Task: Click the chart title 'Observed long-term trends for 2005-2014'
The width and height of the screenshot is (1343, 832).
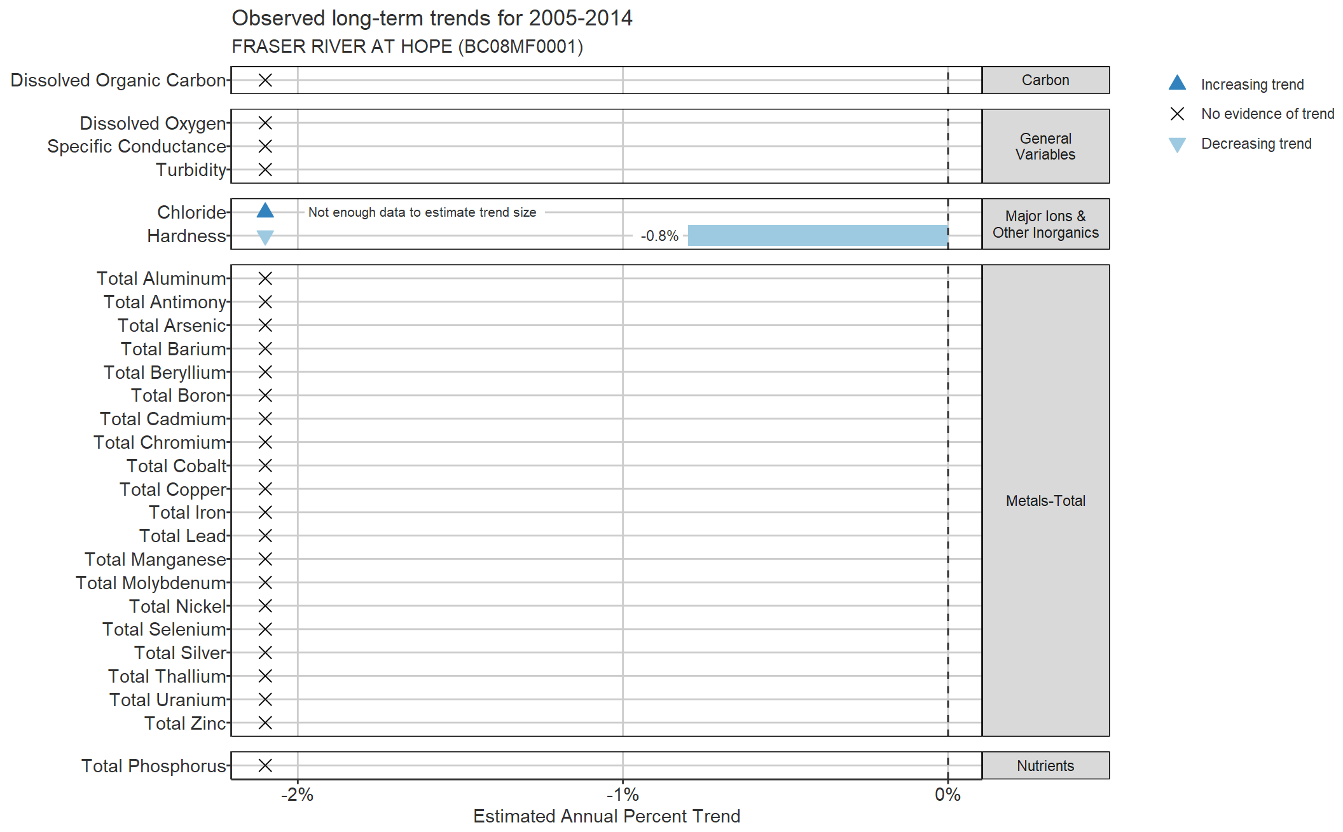Action: 432,18
